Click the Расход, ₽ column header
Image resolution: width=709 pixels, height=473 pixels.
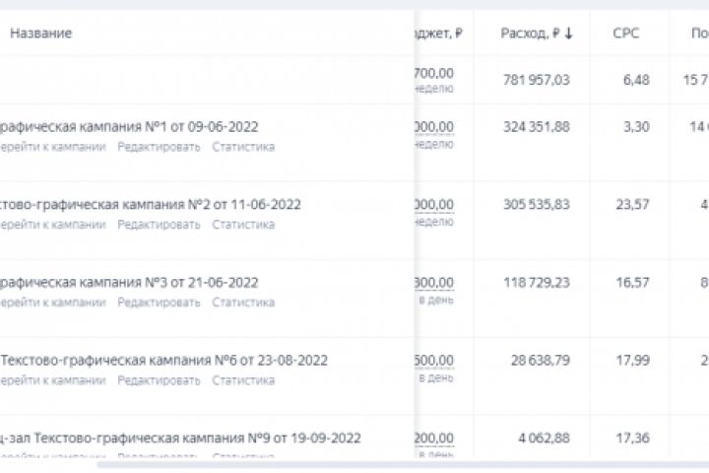[530, 34]
